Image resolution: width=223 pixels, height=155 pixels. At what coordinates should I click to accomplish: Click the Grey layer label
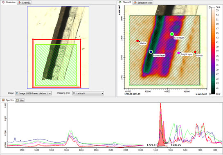(179, 38)
